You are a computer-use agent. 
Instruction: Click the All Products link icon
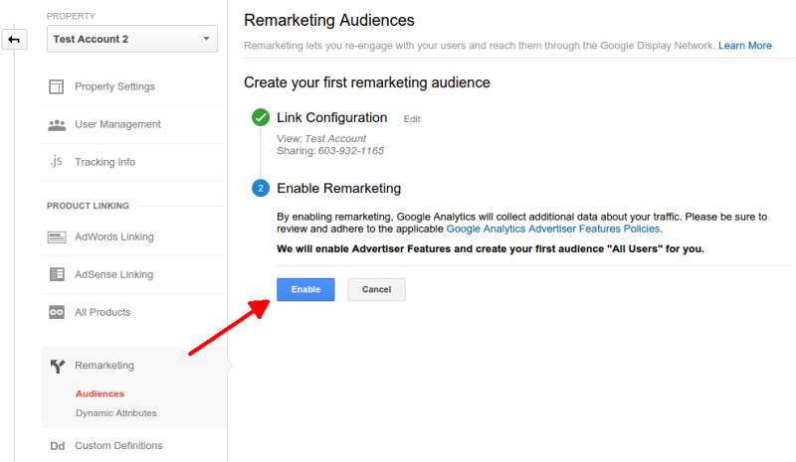[57, 312]
